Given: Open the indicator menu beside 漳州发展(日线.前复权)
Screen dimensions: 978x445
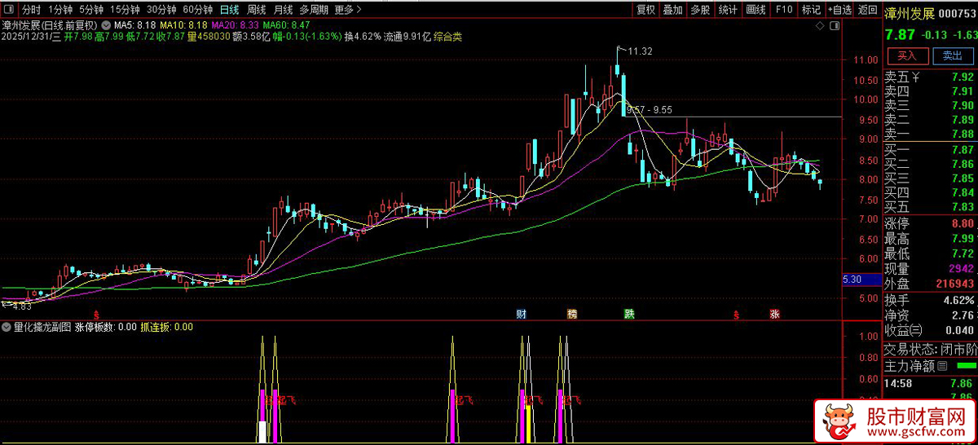Looking at the screenshot, I should click(105, 25).
